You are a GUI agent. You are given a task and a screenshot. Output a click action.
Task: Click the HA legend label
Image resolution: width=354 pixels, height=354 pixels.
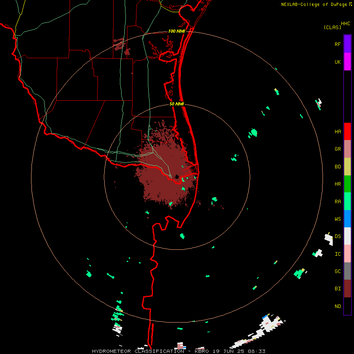pos(337,131)
